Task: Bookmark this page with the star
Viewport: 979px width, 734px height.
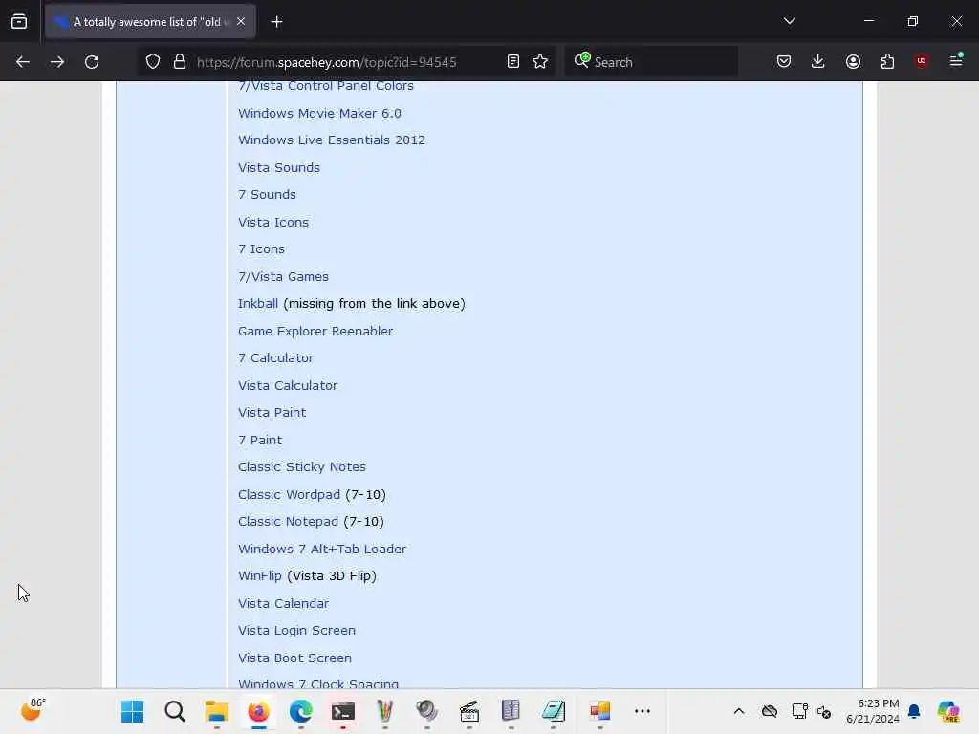Action: [540, 62]
